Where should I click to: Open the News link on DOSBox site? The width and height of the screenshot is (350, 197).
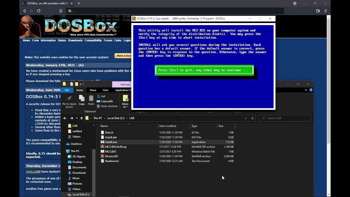tap(27, 40)
